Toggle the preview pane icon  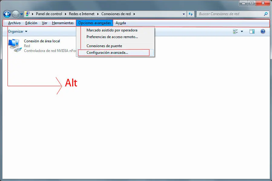tap(252, 31)
